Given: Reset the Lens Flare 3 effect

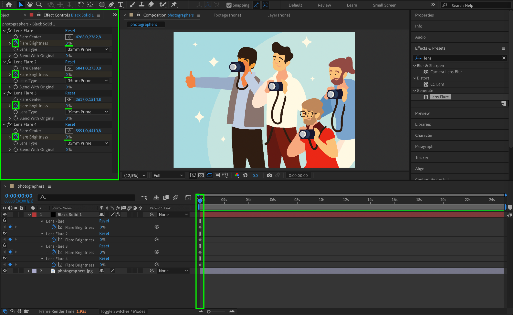Looking at the screenshot, I should coord(70,93).
